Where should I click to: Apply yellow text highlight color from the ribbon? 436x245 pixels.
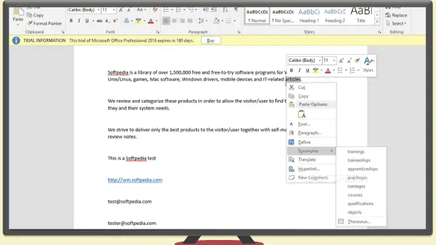click(138, 21)
